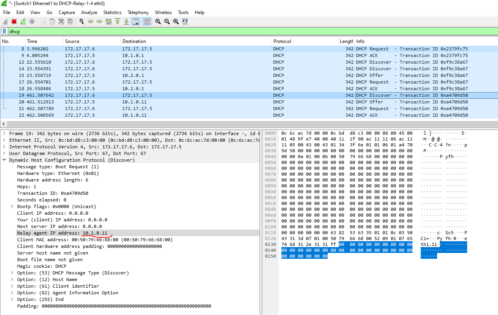Toggle auto-scroll during live capture
Screen dimensions: 498x315
pos(135,22)
